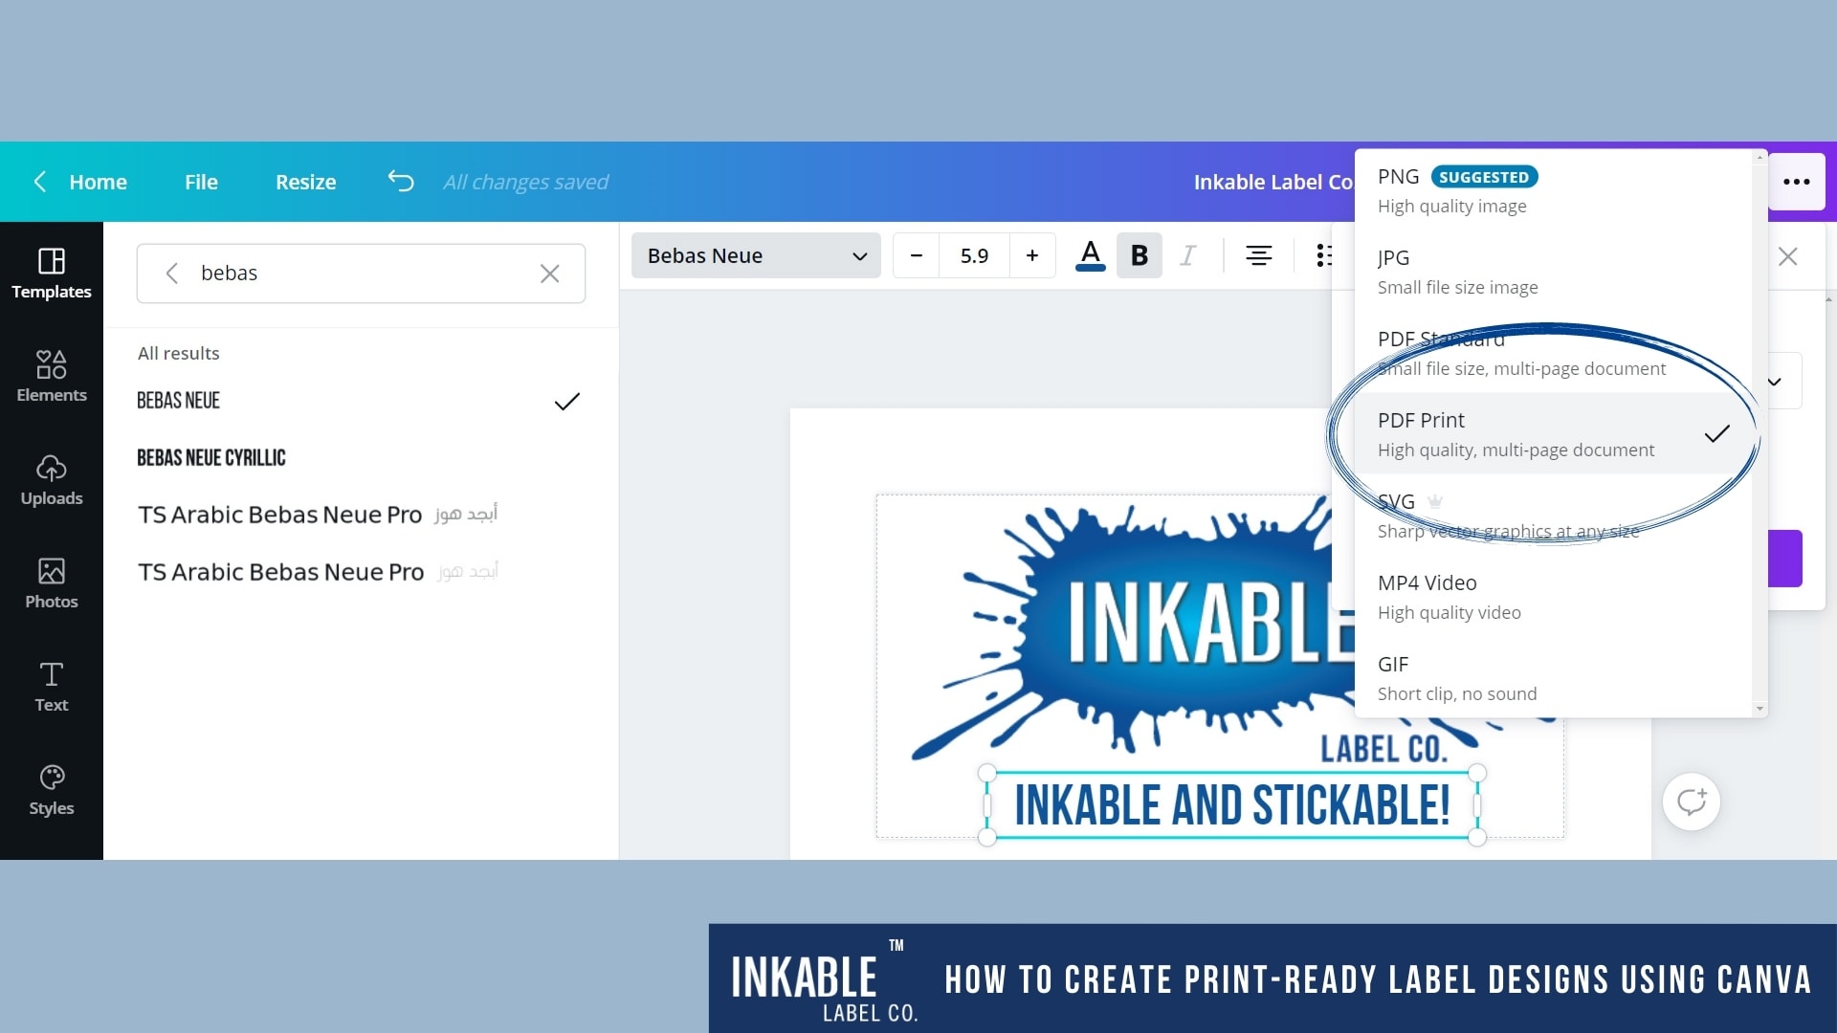Open the Styles panel
This screenshot has width=1837, height=1033.
click(51, 788)
